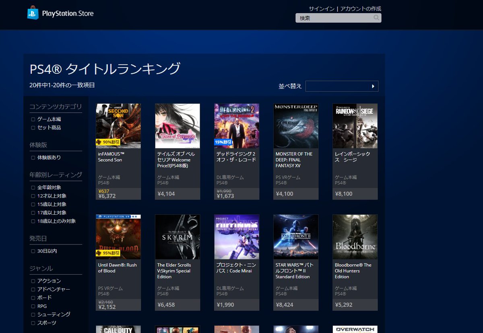Check the 18歳以上のみ対象 rating filter
This screenshot has height=333, width=483.
33,221
